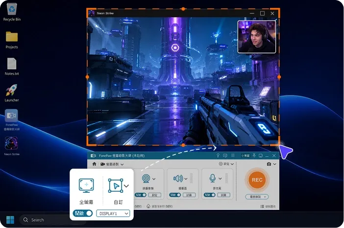Open the Windows Start menu

(x=10, y=220)
